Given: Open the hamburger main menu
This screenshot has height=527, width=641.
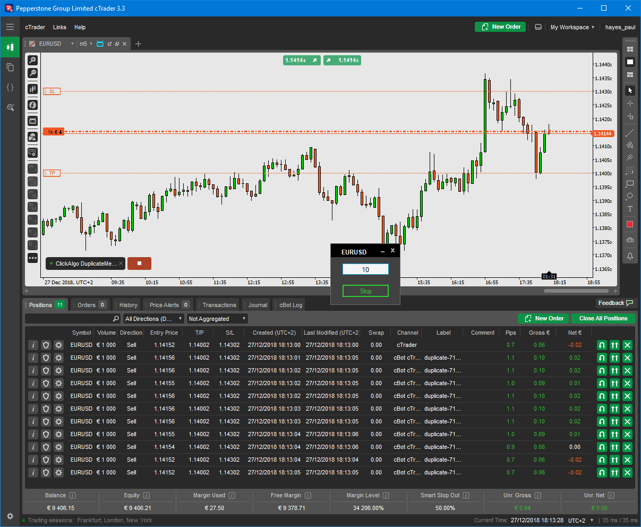Looking at the screenshot, I should [x=10, y=27].
